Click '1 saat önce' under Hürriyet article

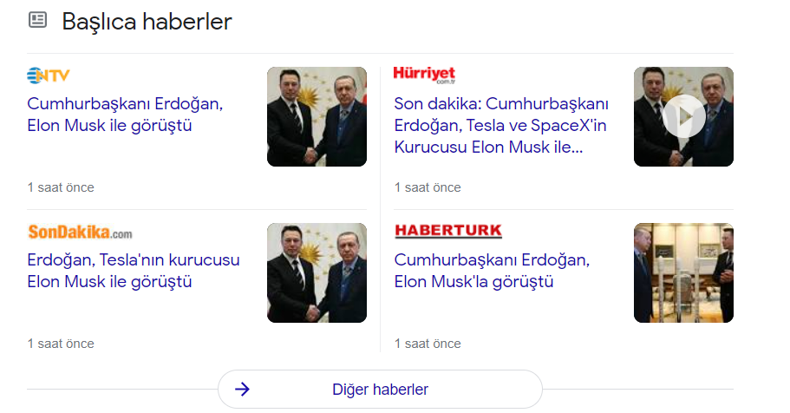click(428, 187)
